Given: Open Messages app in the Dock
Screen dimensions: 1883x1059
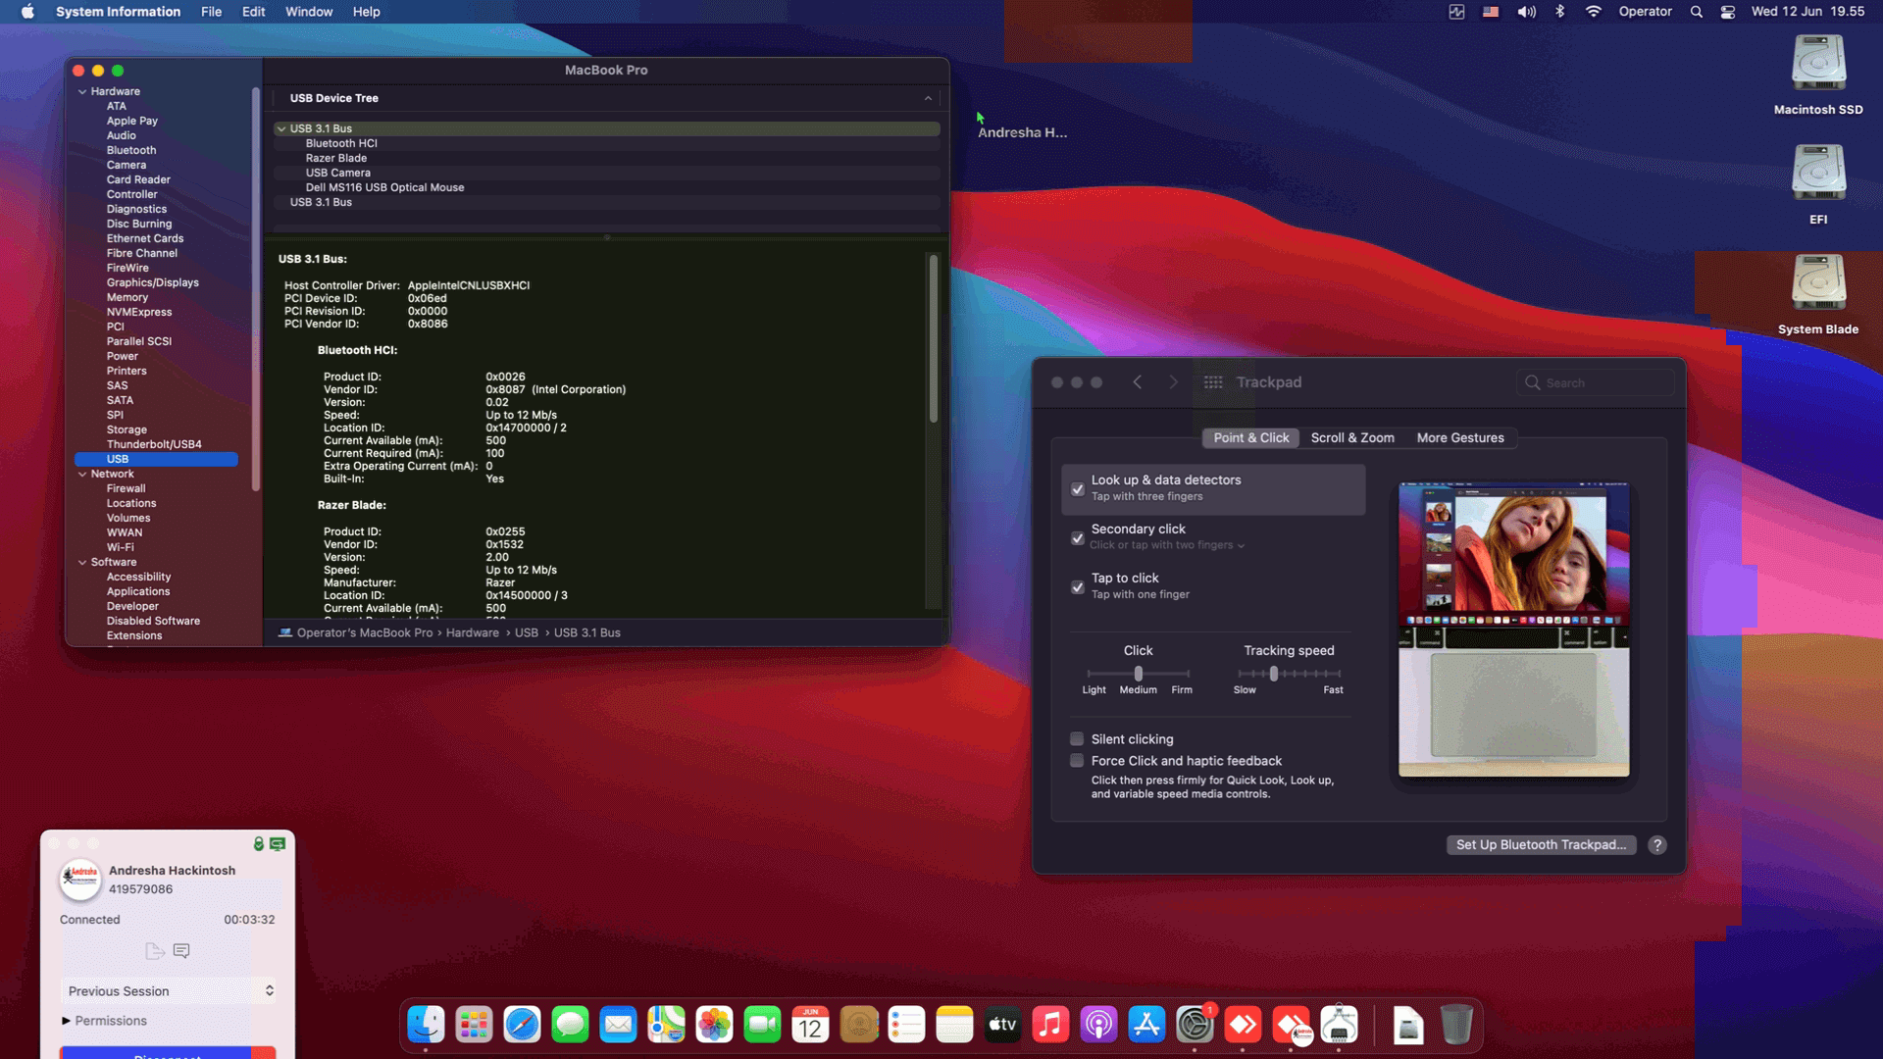Looking at the screenshot, I should click(x=570, y=1026).
